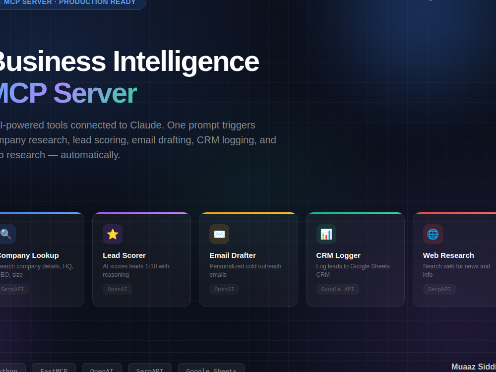Click the envelope icon on Email Drafter card
This screenshot has height=372, width=496.
pyautogui.click(x=219, y=234)
